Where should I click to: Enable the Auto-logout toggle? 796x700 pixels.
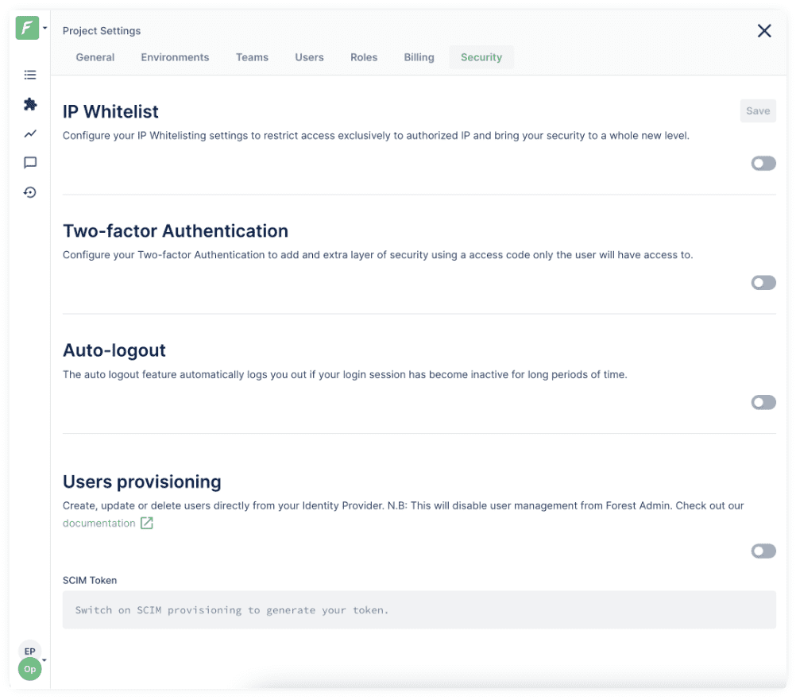point(763,403)
